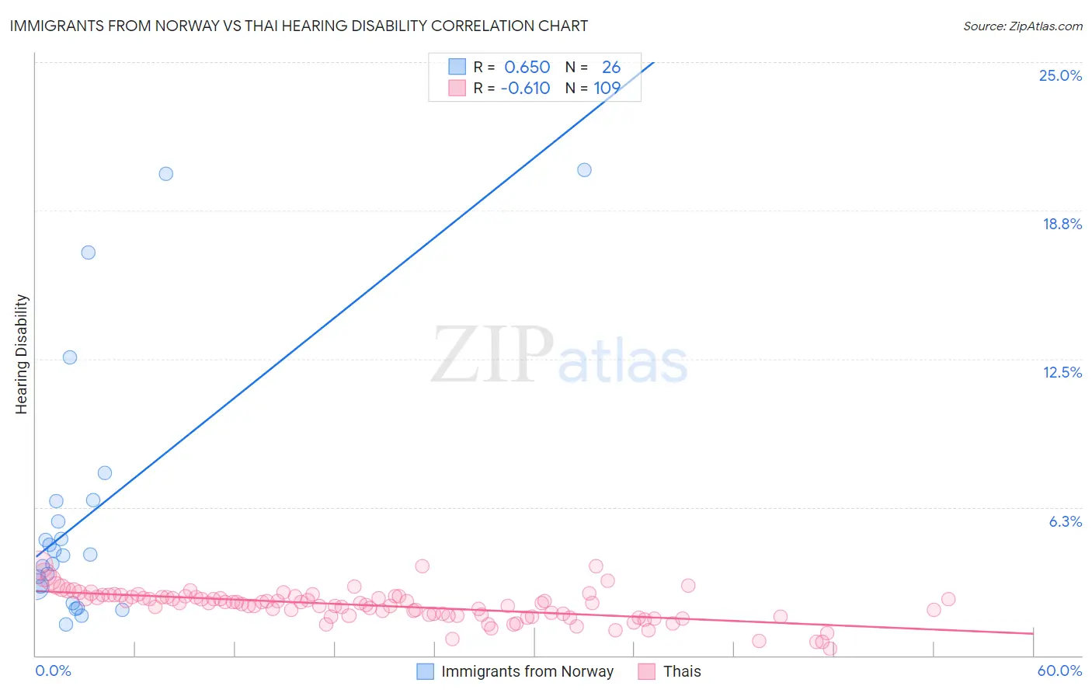1092x693 pixels.
Task: Click the N = 109 value in legend
Action: pos(593,88)
